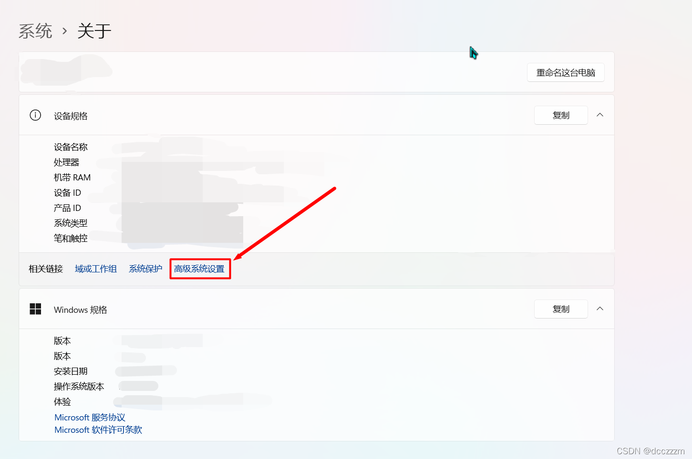Select the 笔和触控 label
The image size is (692, 459).
coord(71,239)
